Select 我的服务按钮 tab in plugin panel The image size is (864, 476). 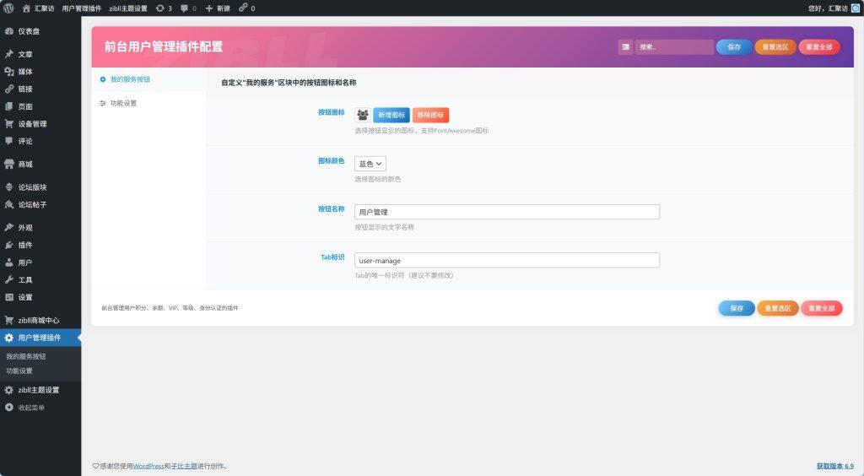148,79
